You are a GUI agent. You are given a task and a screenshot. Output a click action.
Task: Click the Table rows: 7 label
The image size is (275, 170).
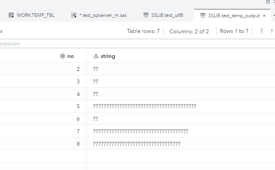point(143,31)
